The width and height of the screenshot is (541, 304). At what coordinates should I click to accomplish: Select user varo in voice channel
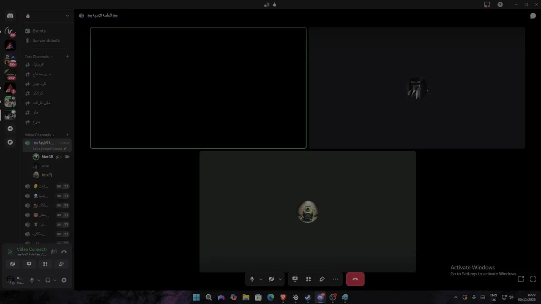coord(51,166)
